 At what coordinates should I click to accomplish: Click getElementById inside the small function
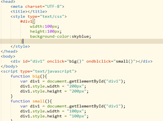(x=86, y=106)
